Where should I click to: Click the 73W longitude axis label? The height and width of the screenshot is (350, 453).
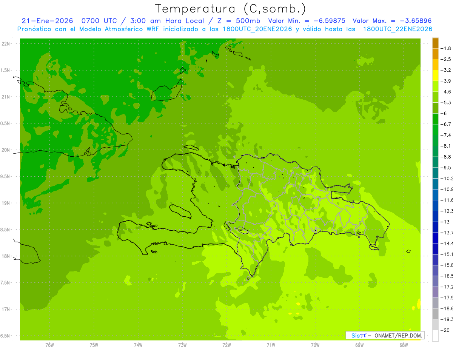pos(182,345)
